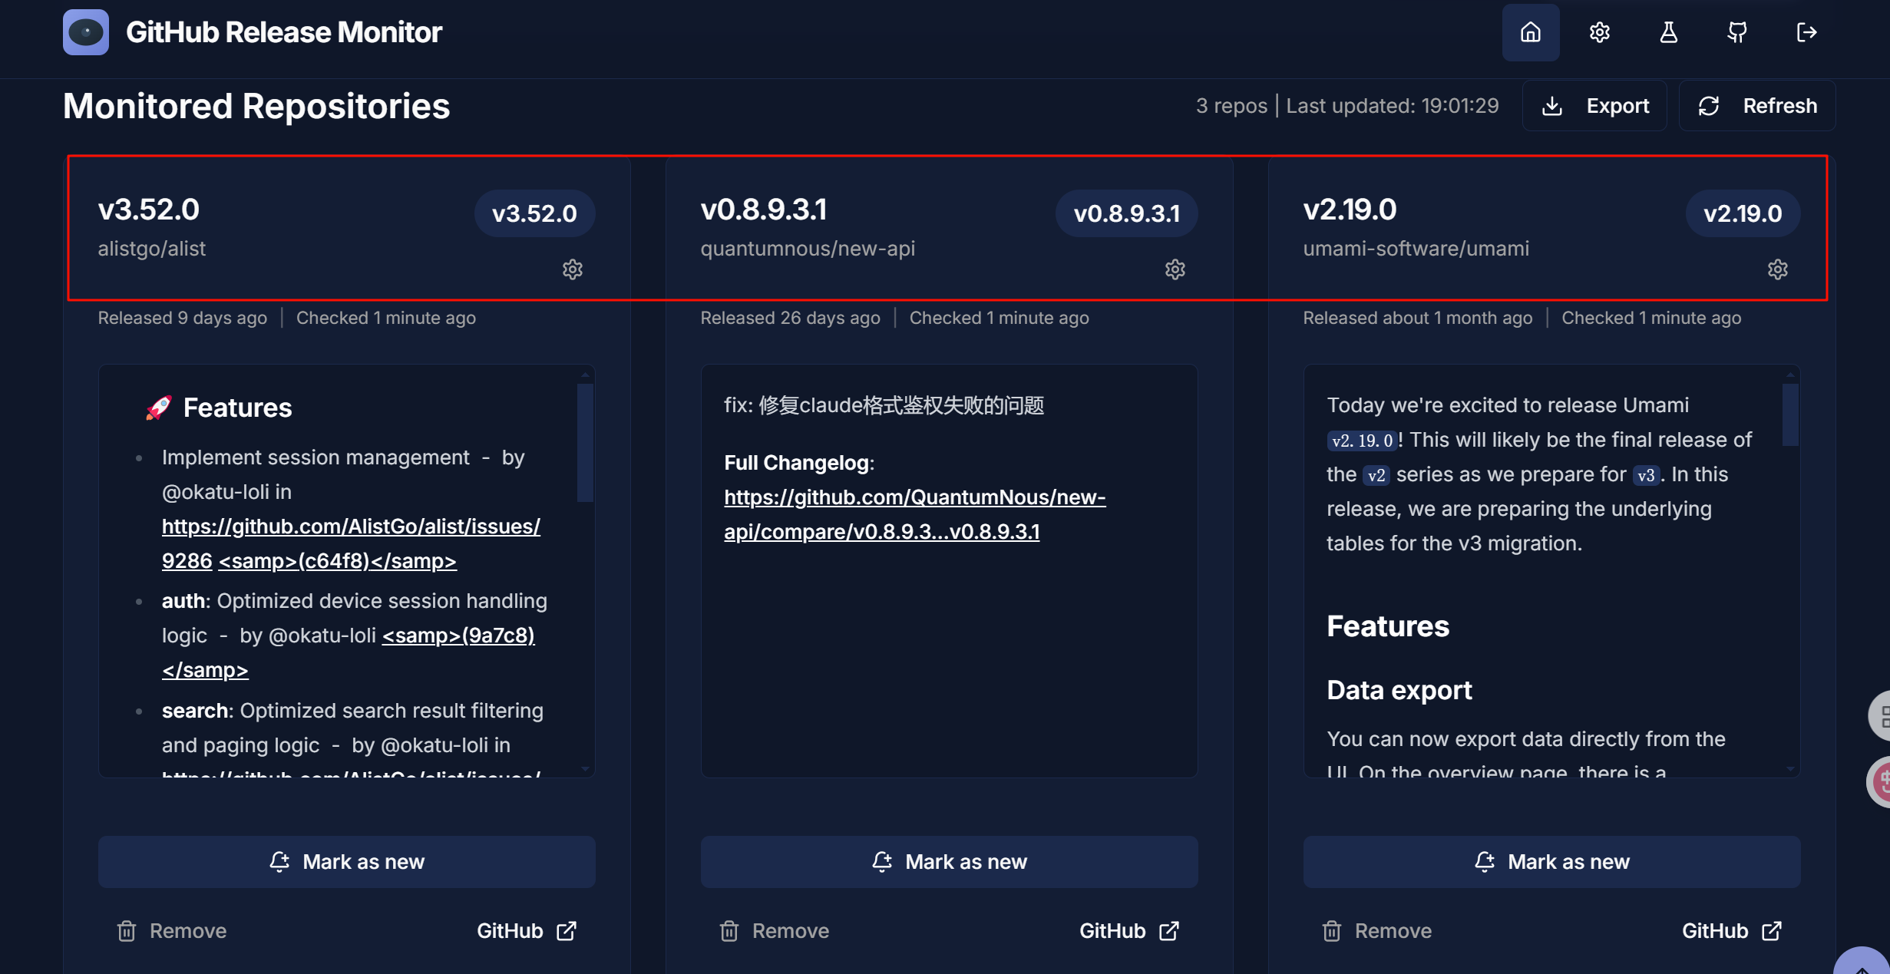Click the (9a7c8) commit link

click(458, 636)
